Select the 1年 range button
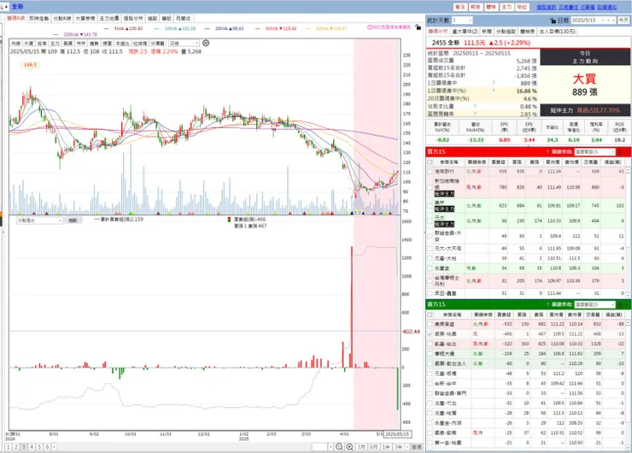 click(386, 446)
